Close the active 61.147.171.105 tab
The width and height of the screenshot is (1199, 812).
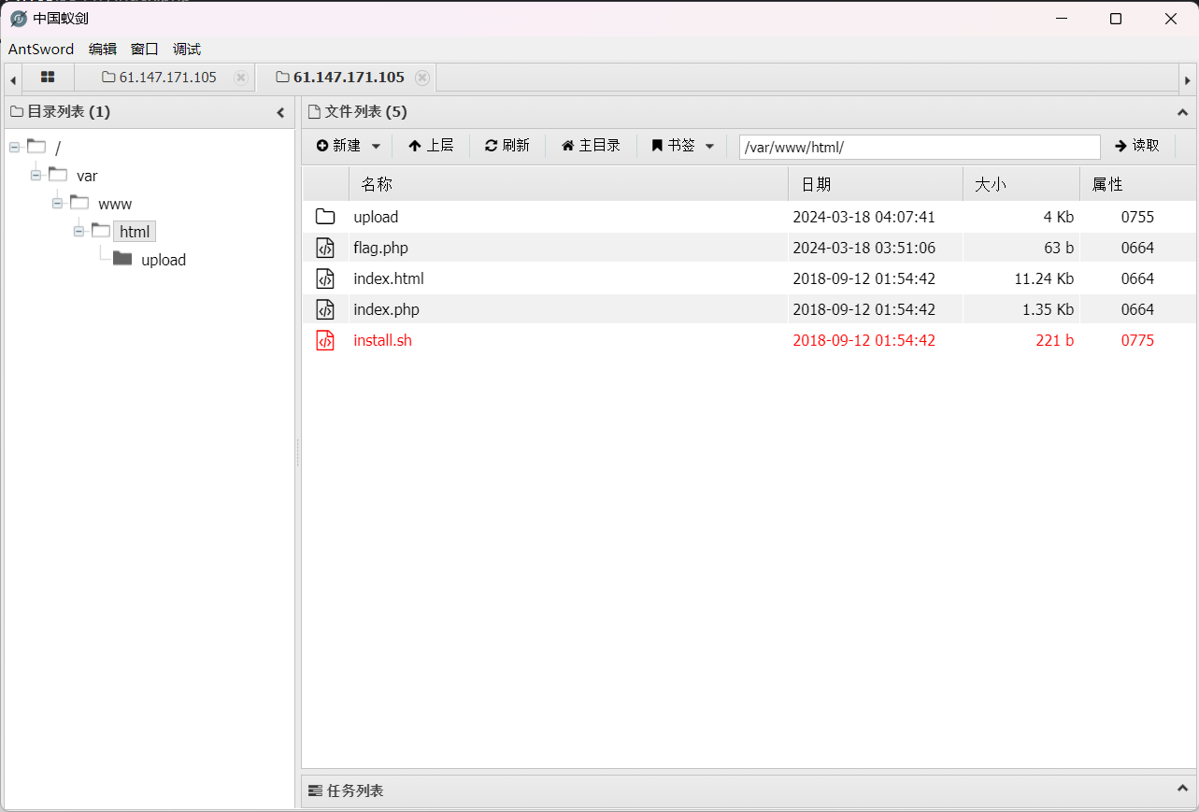point(422,78)
